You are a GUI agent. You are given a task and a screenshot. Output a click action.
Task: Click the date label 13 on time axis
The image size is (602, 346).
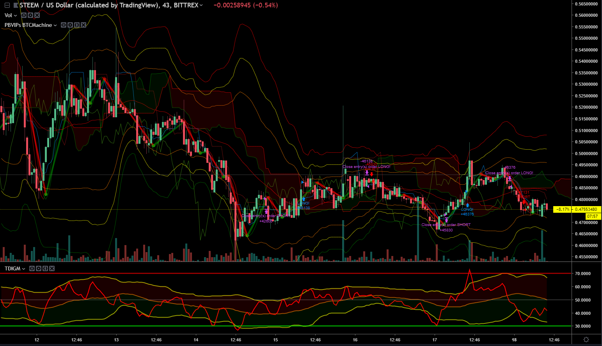click(116, 340)
